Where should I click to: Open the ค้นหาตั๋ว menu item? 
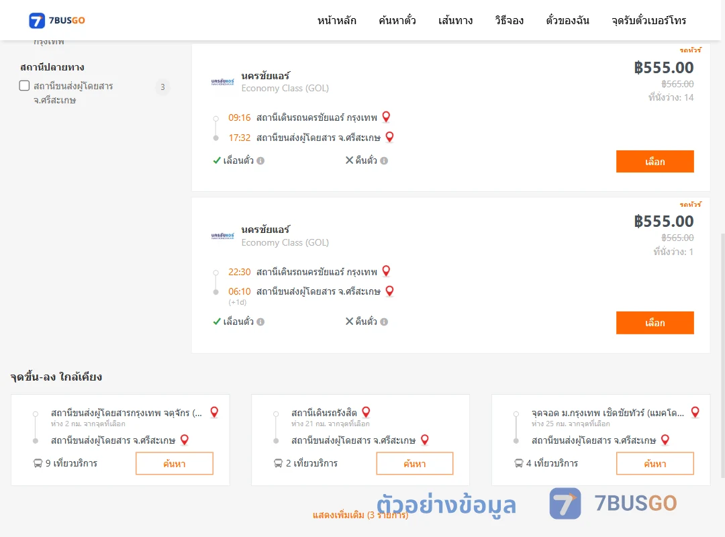(x=397, y=20)
